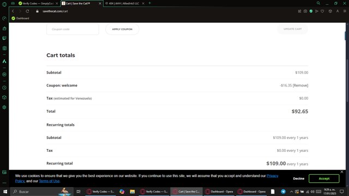The image size is (349, 196).
Task: Click the Buscar taskbar search box
Action: [x=42, y=191]
